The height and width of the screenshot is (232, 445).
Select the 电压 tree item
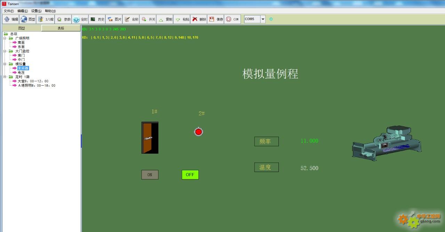tap(21, 72)
